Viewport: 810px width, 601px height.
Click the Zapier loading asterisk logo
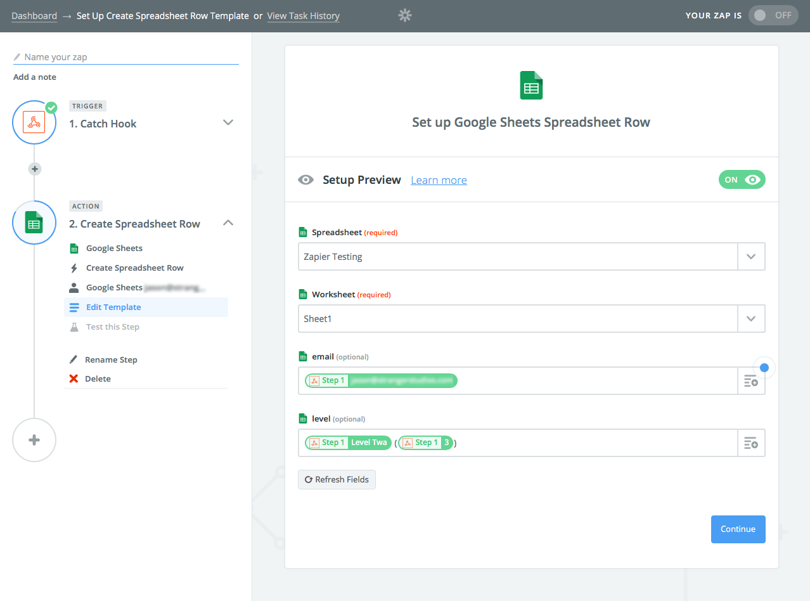tap(405, 15)
